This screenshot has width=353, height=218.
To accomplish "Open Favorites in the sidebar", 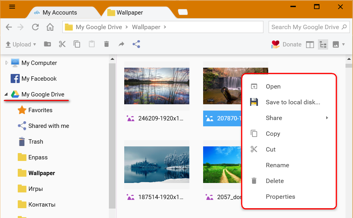I will point(40,110).
